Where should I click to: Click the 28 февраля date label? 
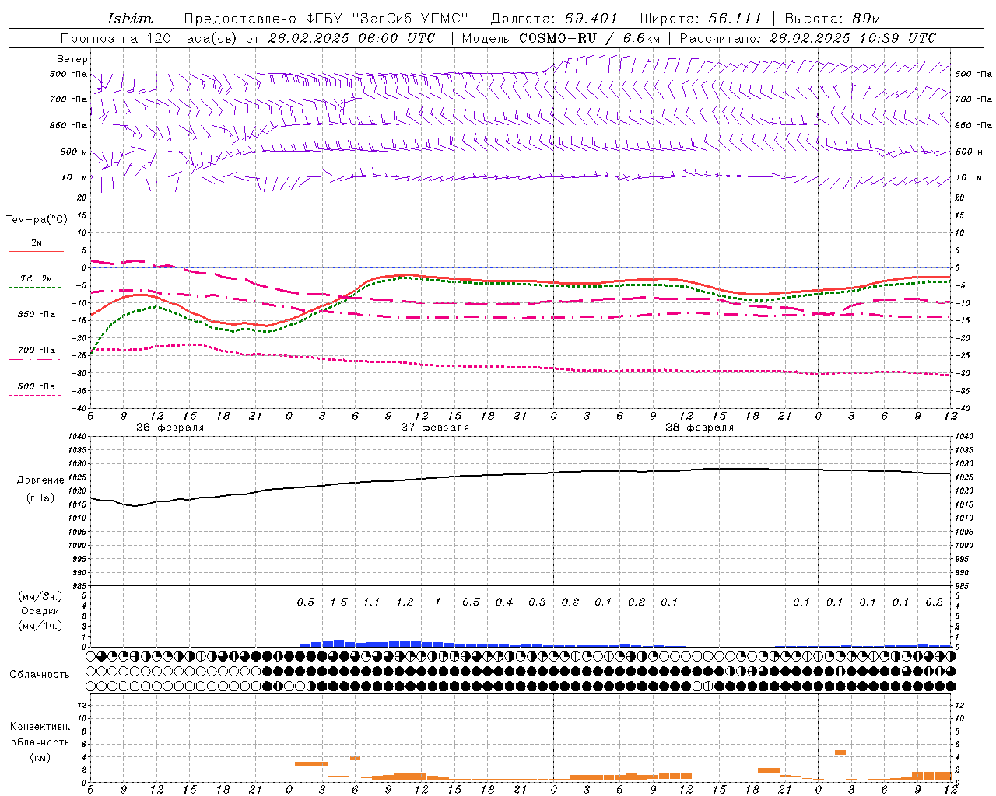point(700,428)
